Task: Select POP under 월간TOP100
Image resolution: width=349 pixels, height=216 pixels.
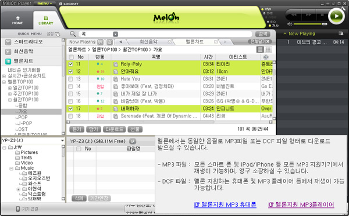Action: (23, 118)
